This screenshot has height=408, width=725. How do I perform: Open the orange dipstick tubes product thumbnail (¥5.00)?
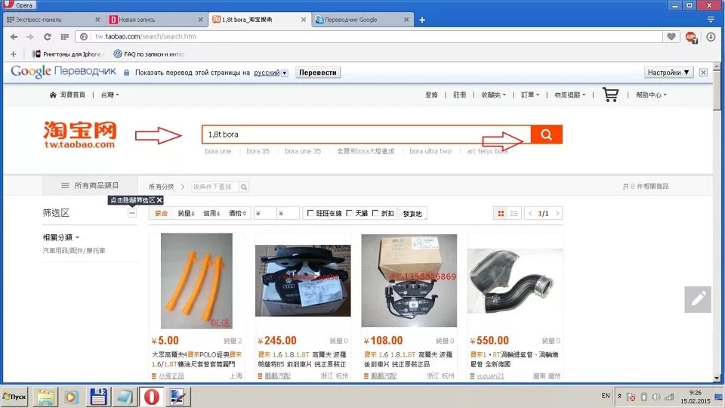[196, 281]
